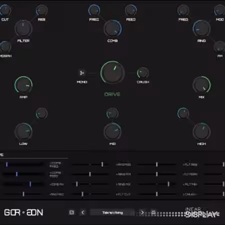Viewport: 225px width, 225px height.
Task: Select the filter CUT knob
Action: click(x=5, y=10)
